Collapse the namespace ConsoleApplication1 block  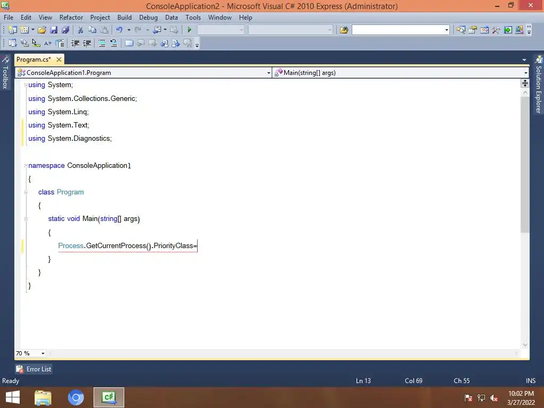[26, 166]
